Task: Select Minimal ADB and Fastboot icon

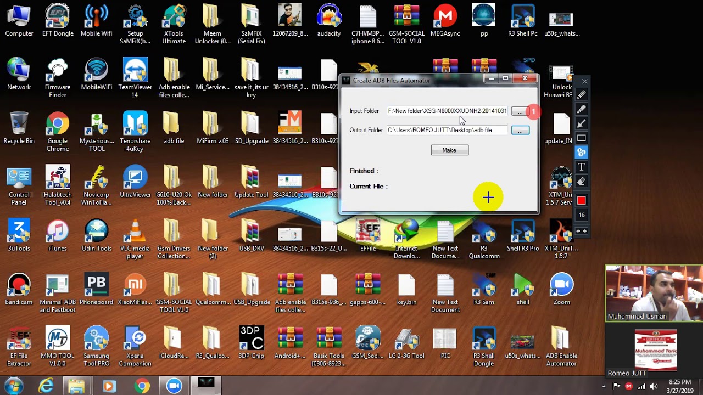Action: 58,293
